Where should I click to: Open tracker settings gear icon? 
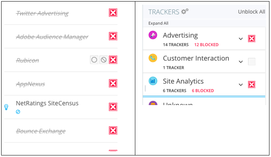(185, 11)
